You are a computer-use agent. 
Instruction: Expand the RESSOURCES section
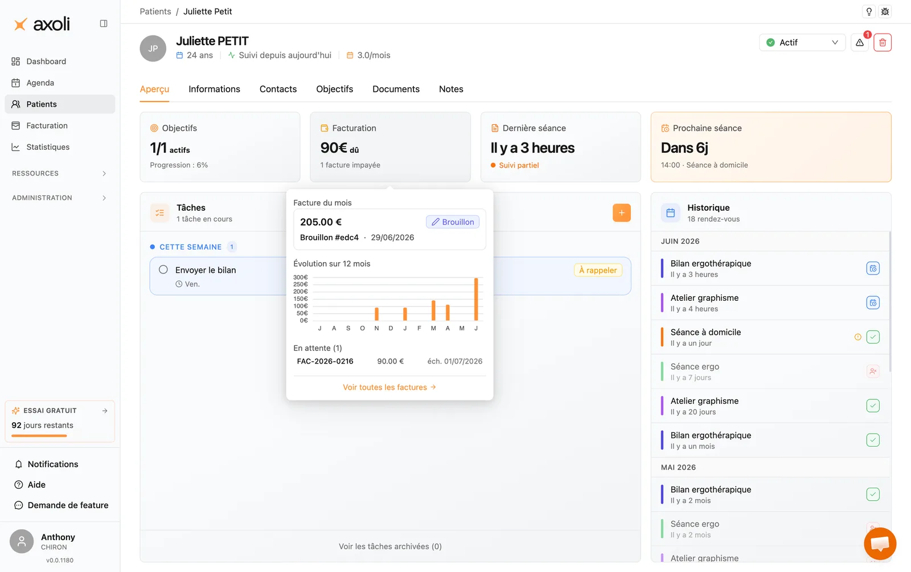60,173
